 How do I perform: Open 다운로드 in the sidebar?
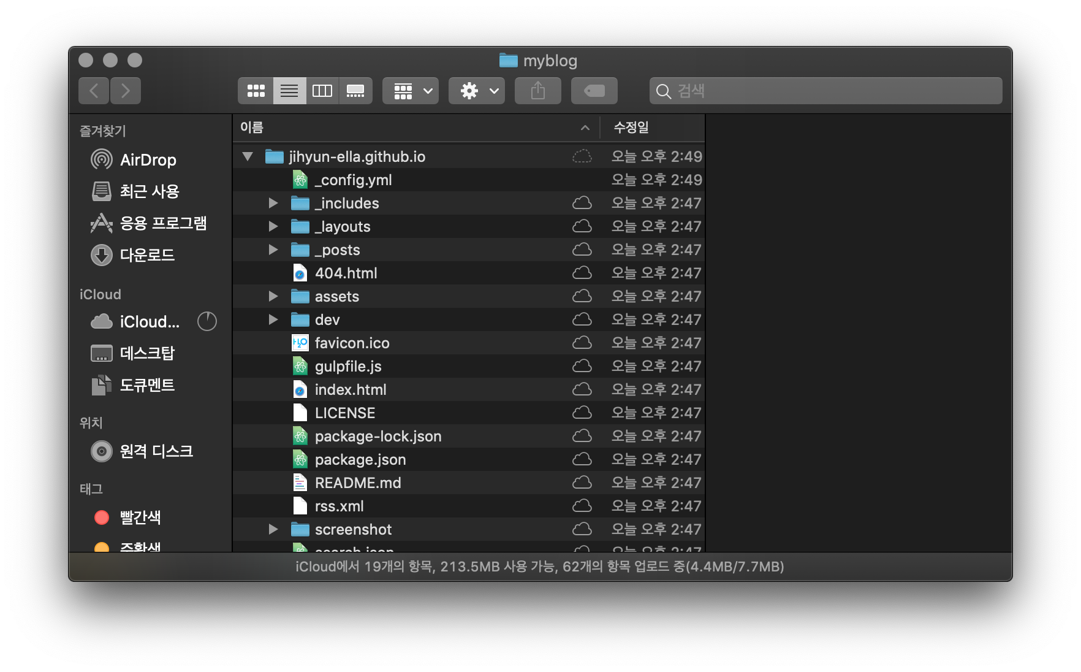[x=132, y=256]
